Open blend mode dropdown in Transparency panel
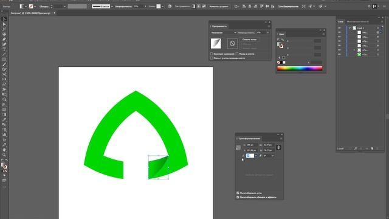Image resolution: width=389 pixels, height=219 pixels. [224, 32]
